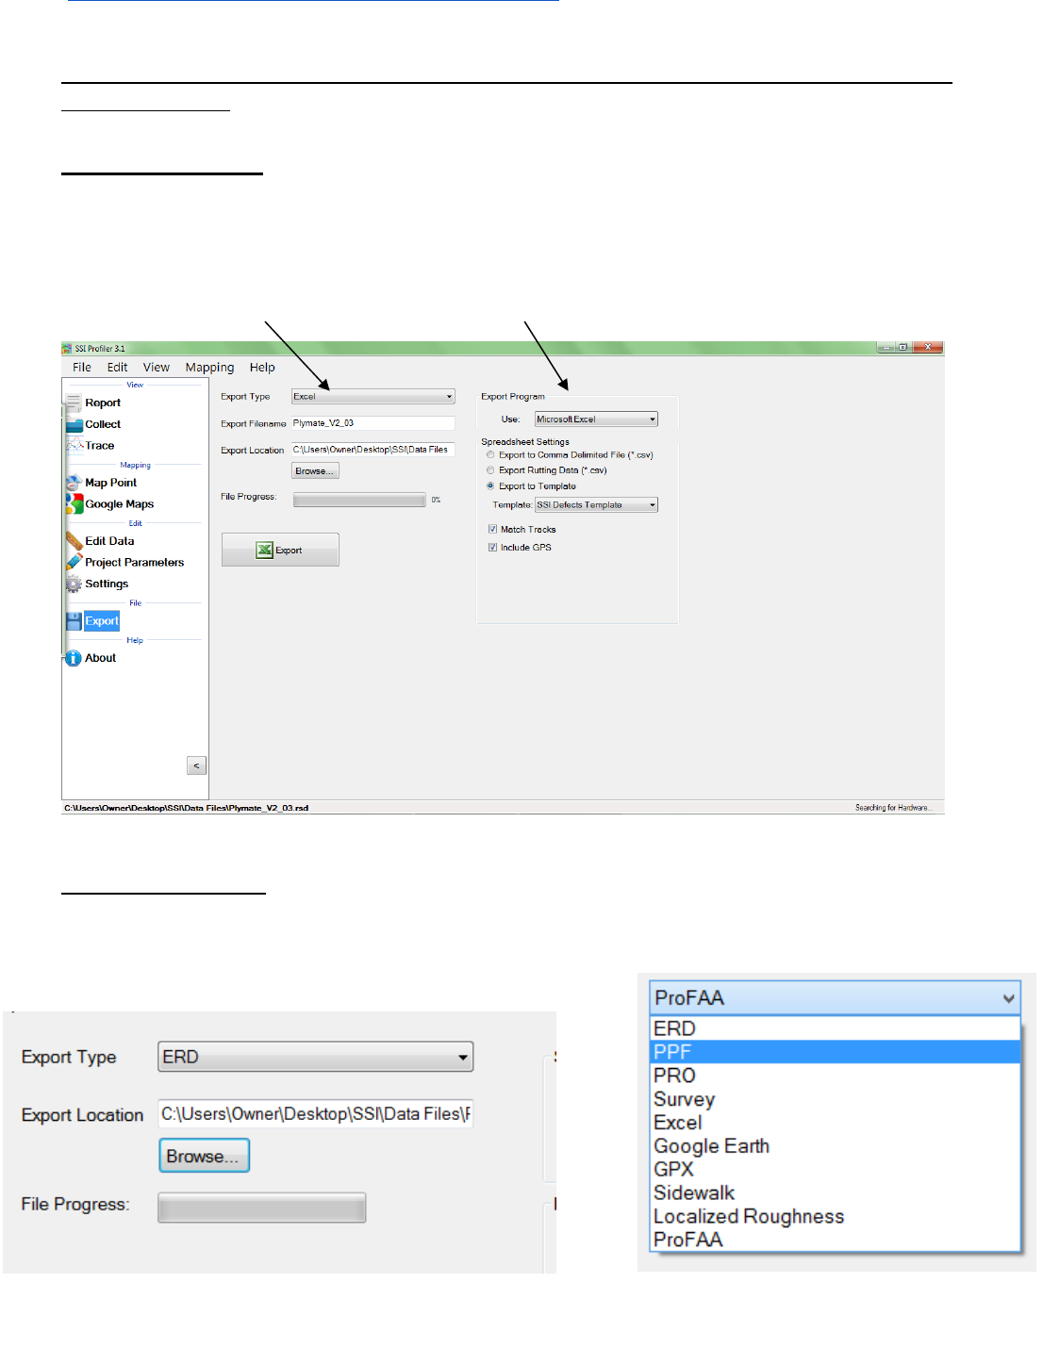Select 'Export to Comma Delimited File' option
The width and height of the screenshot is (1060, 1365).
click(490, 455)
